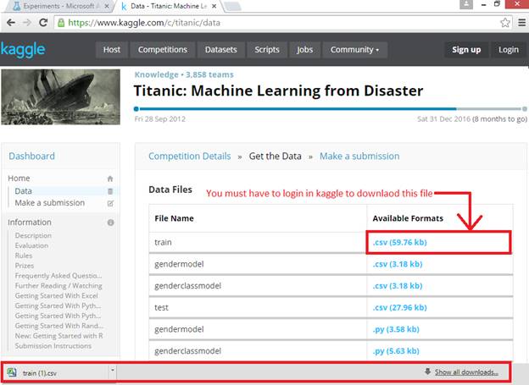Open a new tab with the new-tab button
529x385 pixels.
pyautogui.click(x=232, y=6)
